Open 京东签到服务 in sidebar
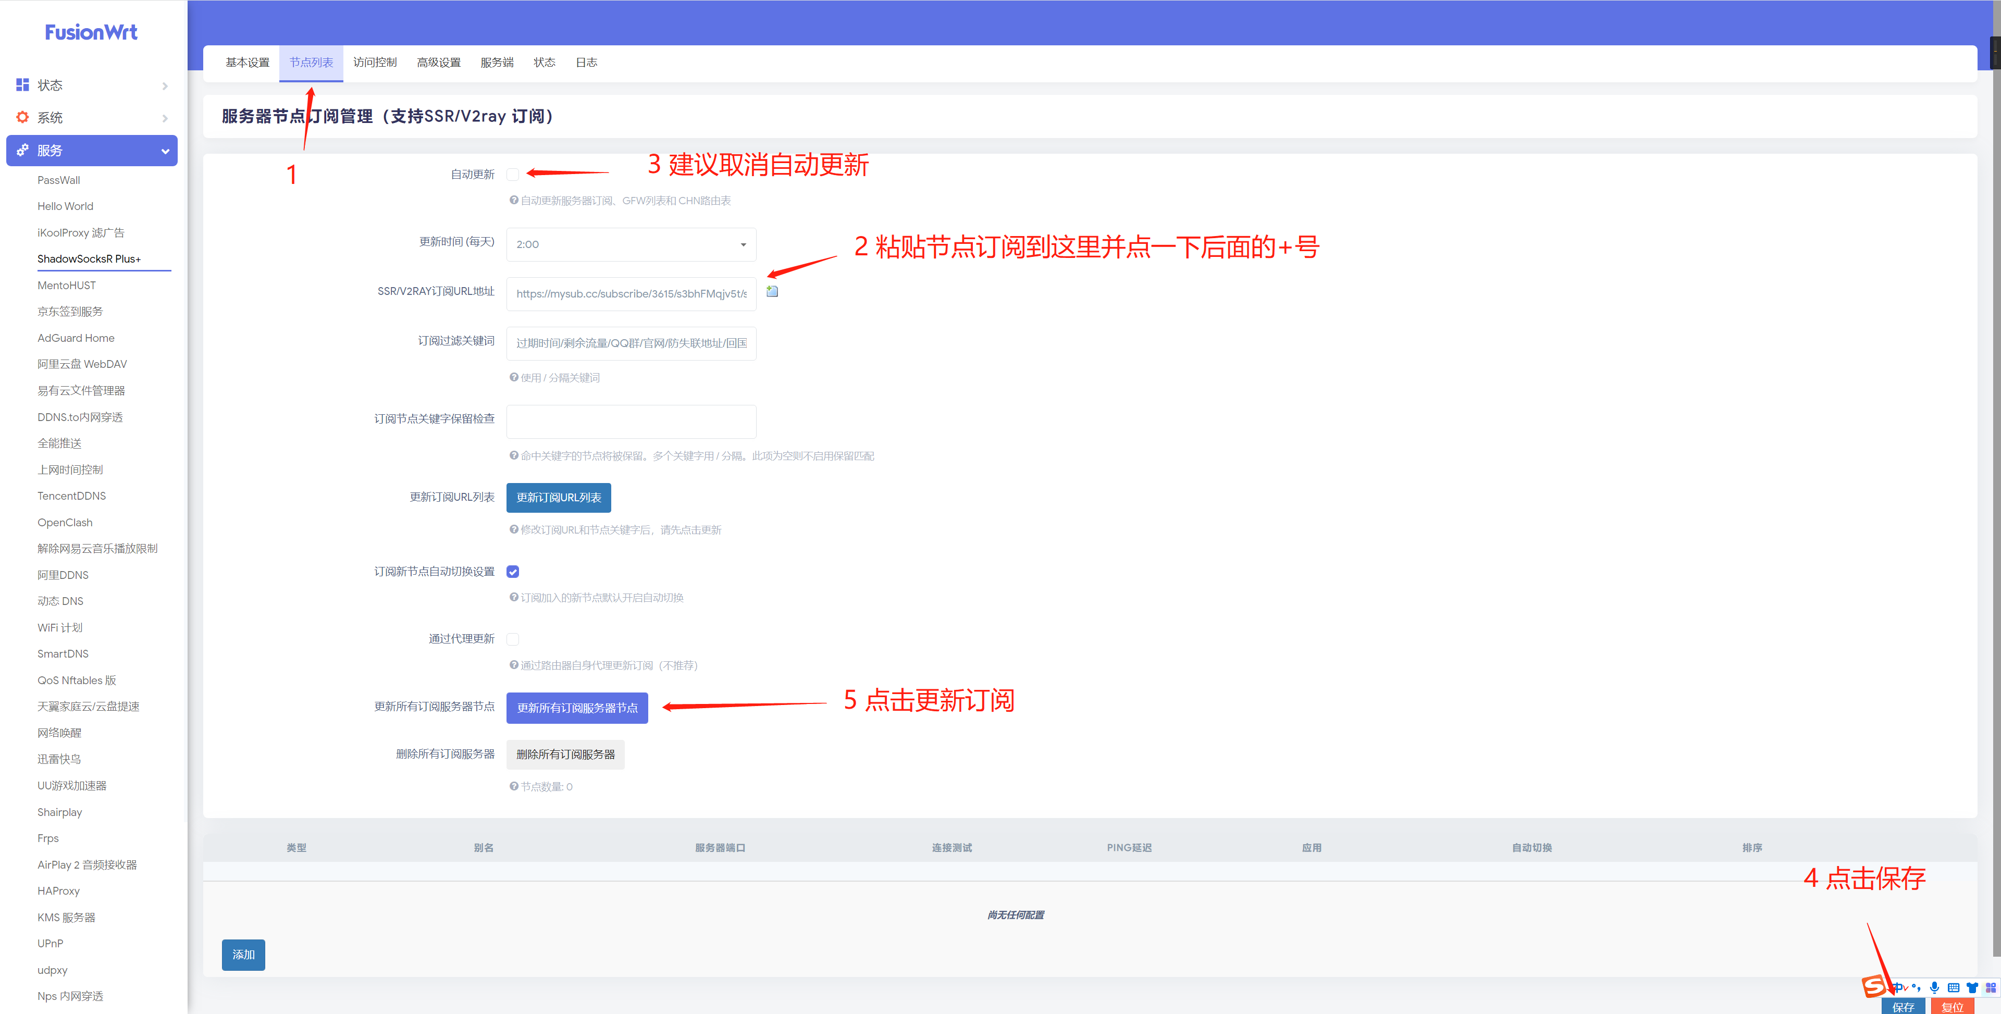The height and width of the screenshot is (1014, 2001). pyautogui.click(x=70, y=311)
